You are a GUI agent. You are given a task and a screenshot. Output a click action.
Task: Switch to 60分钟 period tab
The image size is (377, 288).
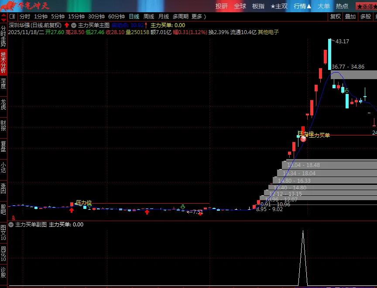point(117,17)
